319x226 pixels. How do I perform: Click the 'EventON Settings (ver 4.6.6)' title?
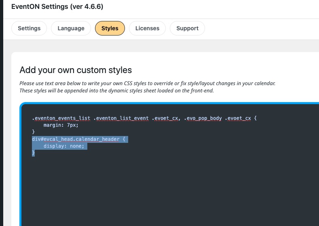point(57,6)
